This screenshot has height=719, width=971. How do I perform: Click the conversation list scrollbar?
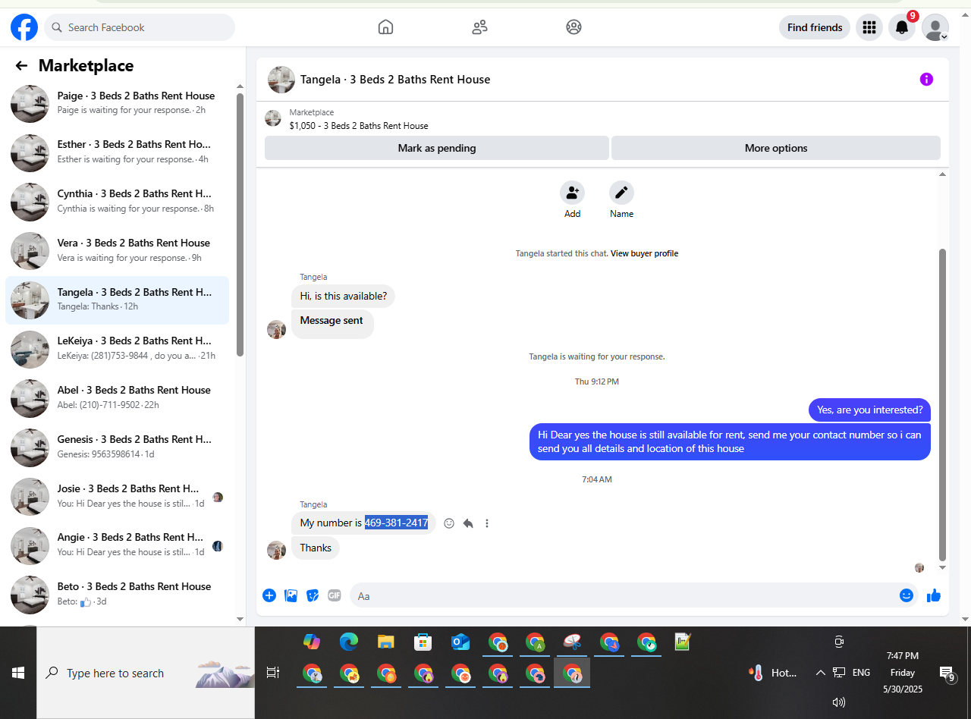coord(240,224)
